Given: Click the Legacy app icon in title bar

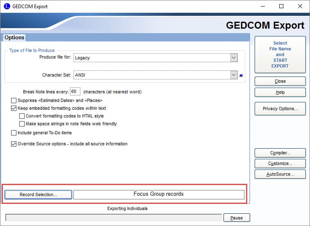Looking at the screenshot, I should coord(7,6).
